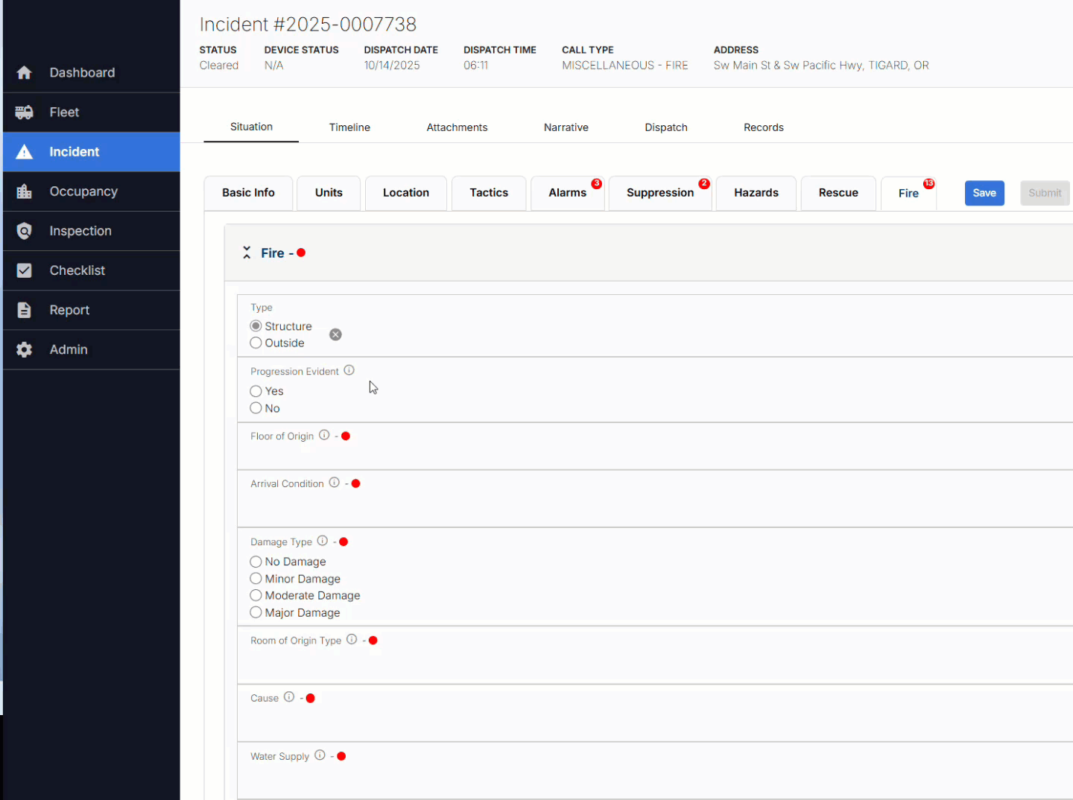Open Cause field info icon
Image resolution: width=1073 pixels, height=800 pixels.
pos(289,697)
